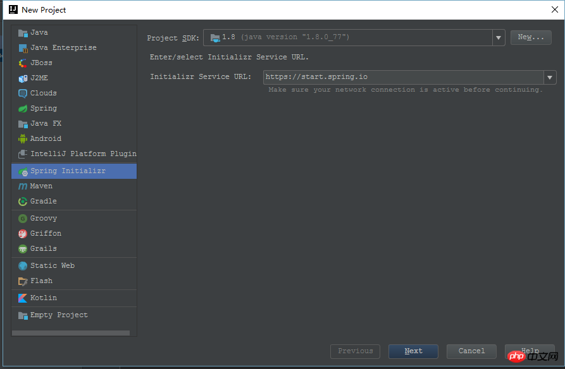Click the project list horizontal scrollbar
The image size is (565, 369).
click(71, 333)
